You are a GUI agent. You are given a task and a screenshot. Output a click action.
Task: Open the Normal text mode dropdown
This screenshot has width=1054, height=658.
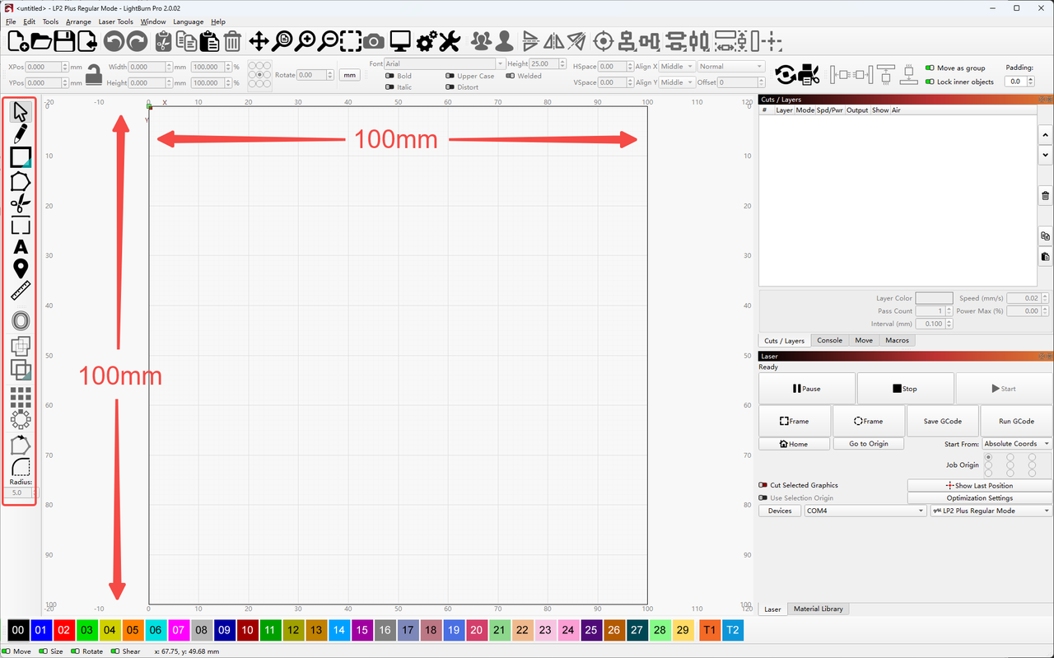tap(731, 67)
